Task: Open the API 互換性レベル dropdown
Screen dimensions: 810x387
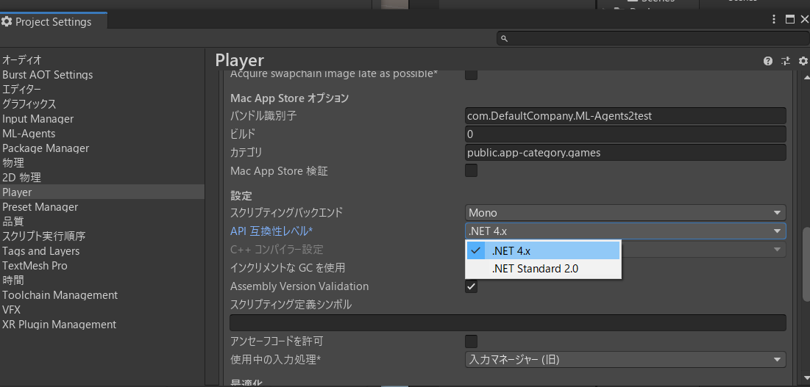Action: [x=625, y=231]
